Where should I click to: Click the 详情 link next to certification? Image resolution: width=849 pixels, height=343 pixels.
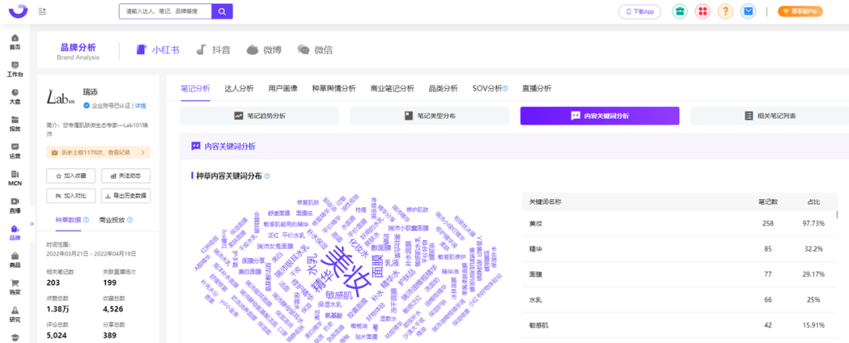141,105
